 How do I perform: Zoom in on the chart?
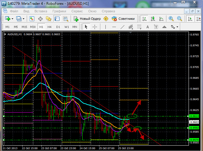pos(171,19)
